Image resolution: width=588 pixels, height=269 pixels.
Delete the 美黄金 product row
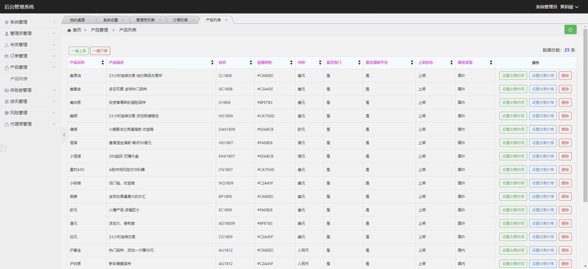click(565, 89)
